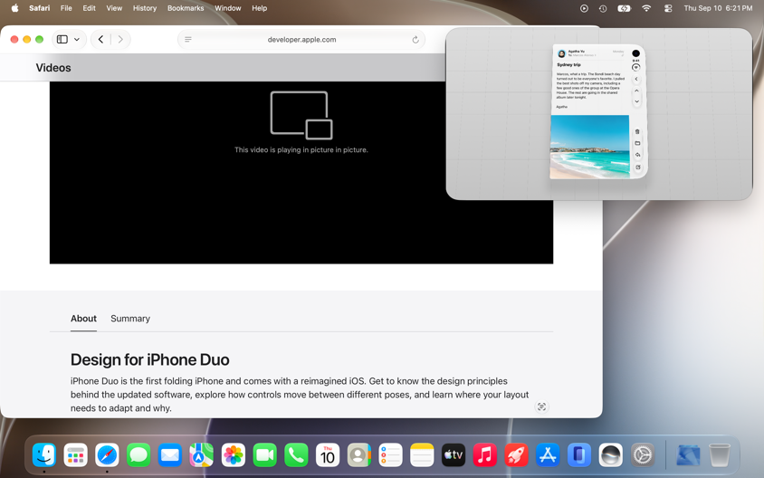Viewport: 764px width, 478px height.
Task: Open Finder from the Dock
Action: pos(44,455)
